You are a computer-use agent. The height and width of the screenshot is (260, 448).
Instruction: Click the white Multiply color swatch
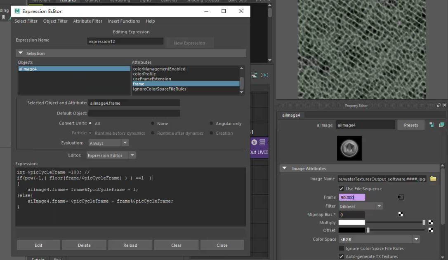tap(351, 223)
